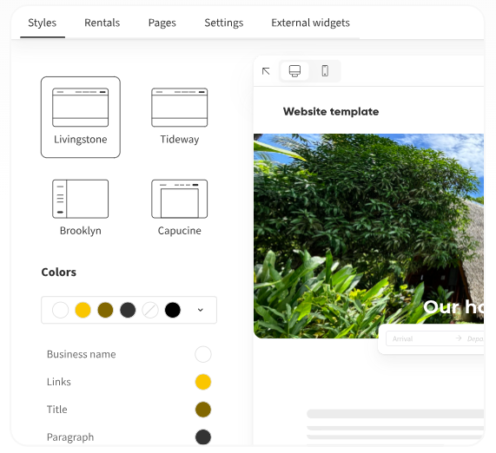Go to the Pages tab
The width and height of the screenshot is (496, 453).
(x=162, y=23)
